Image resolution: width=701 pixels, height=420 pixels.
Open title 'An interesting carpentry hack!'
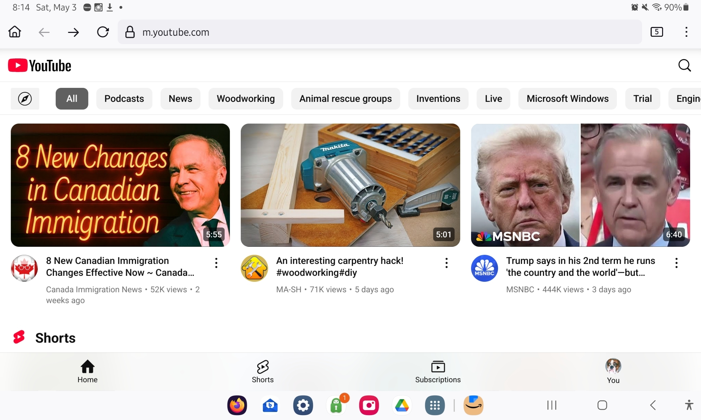[340, 267]
